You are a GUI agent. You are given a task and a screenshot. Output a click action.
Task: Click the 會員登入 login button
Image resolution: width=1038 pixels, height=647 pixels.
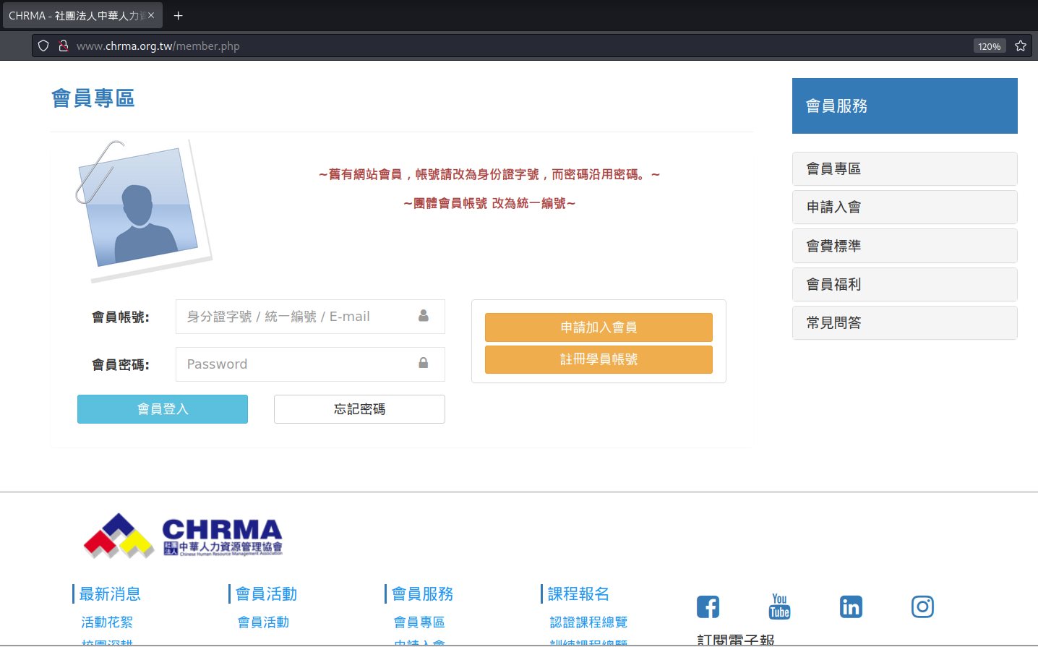[163, 409]
